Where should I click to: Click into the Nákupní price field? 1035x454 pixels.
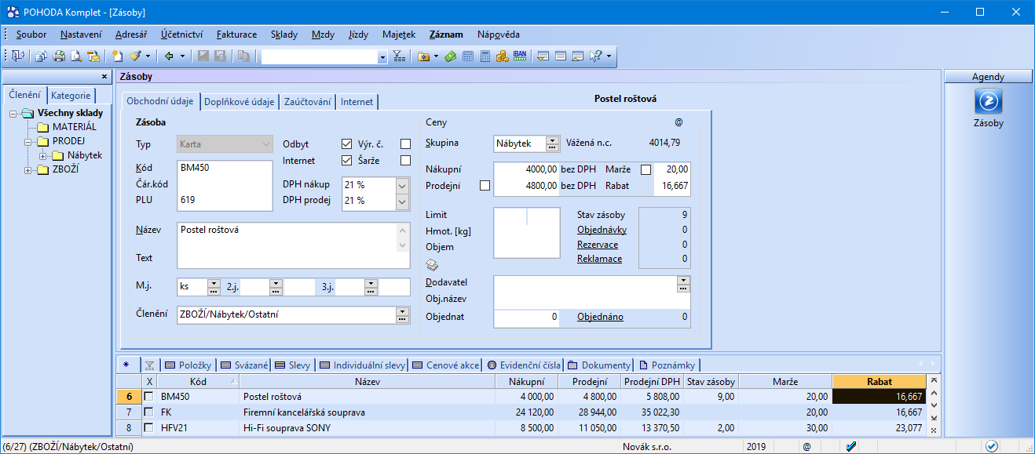[x=525, y=169]
